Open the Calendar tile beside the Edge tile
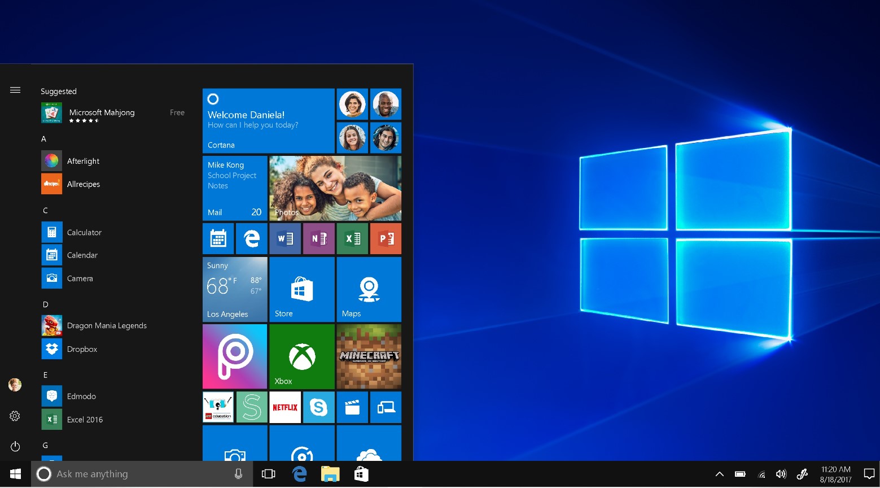 218,238
